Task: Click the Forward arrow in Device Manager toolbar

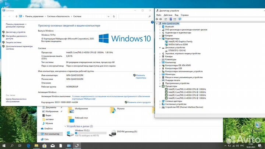Action: coord(160,19)
